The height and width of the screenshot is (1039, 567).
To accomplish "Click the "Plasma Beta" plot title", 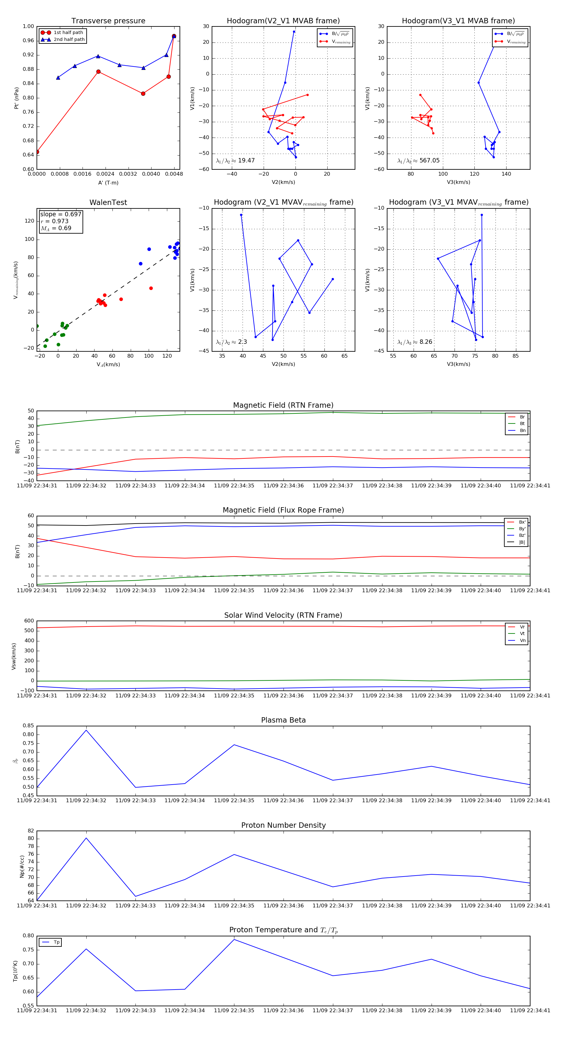I will (283, 720).
